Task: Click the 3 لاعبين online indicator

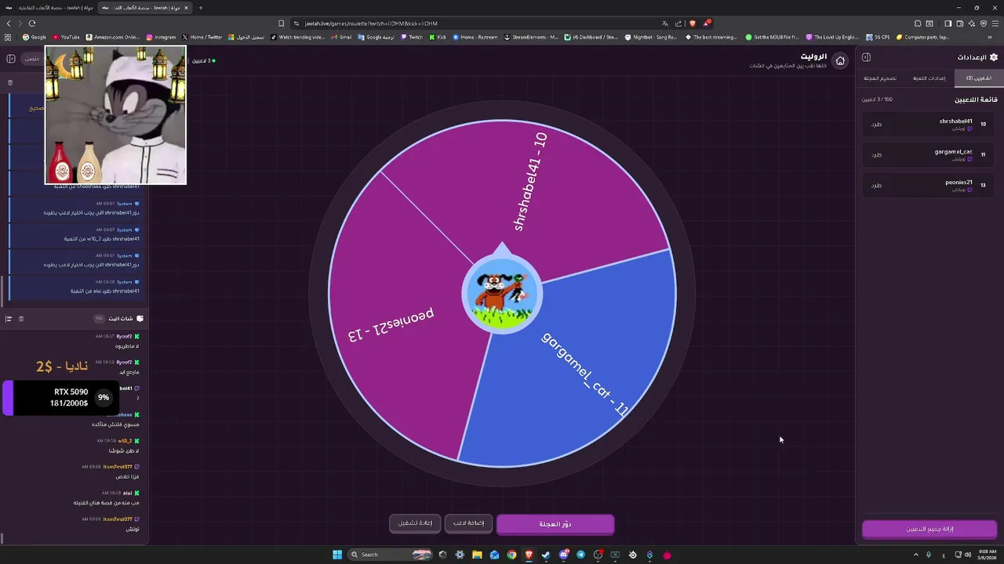Action: 203,60
